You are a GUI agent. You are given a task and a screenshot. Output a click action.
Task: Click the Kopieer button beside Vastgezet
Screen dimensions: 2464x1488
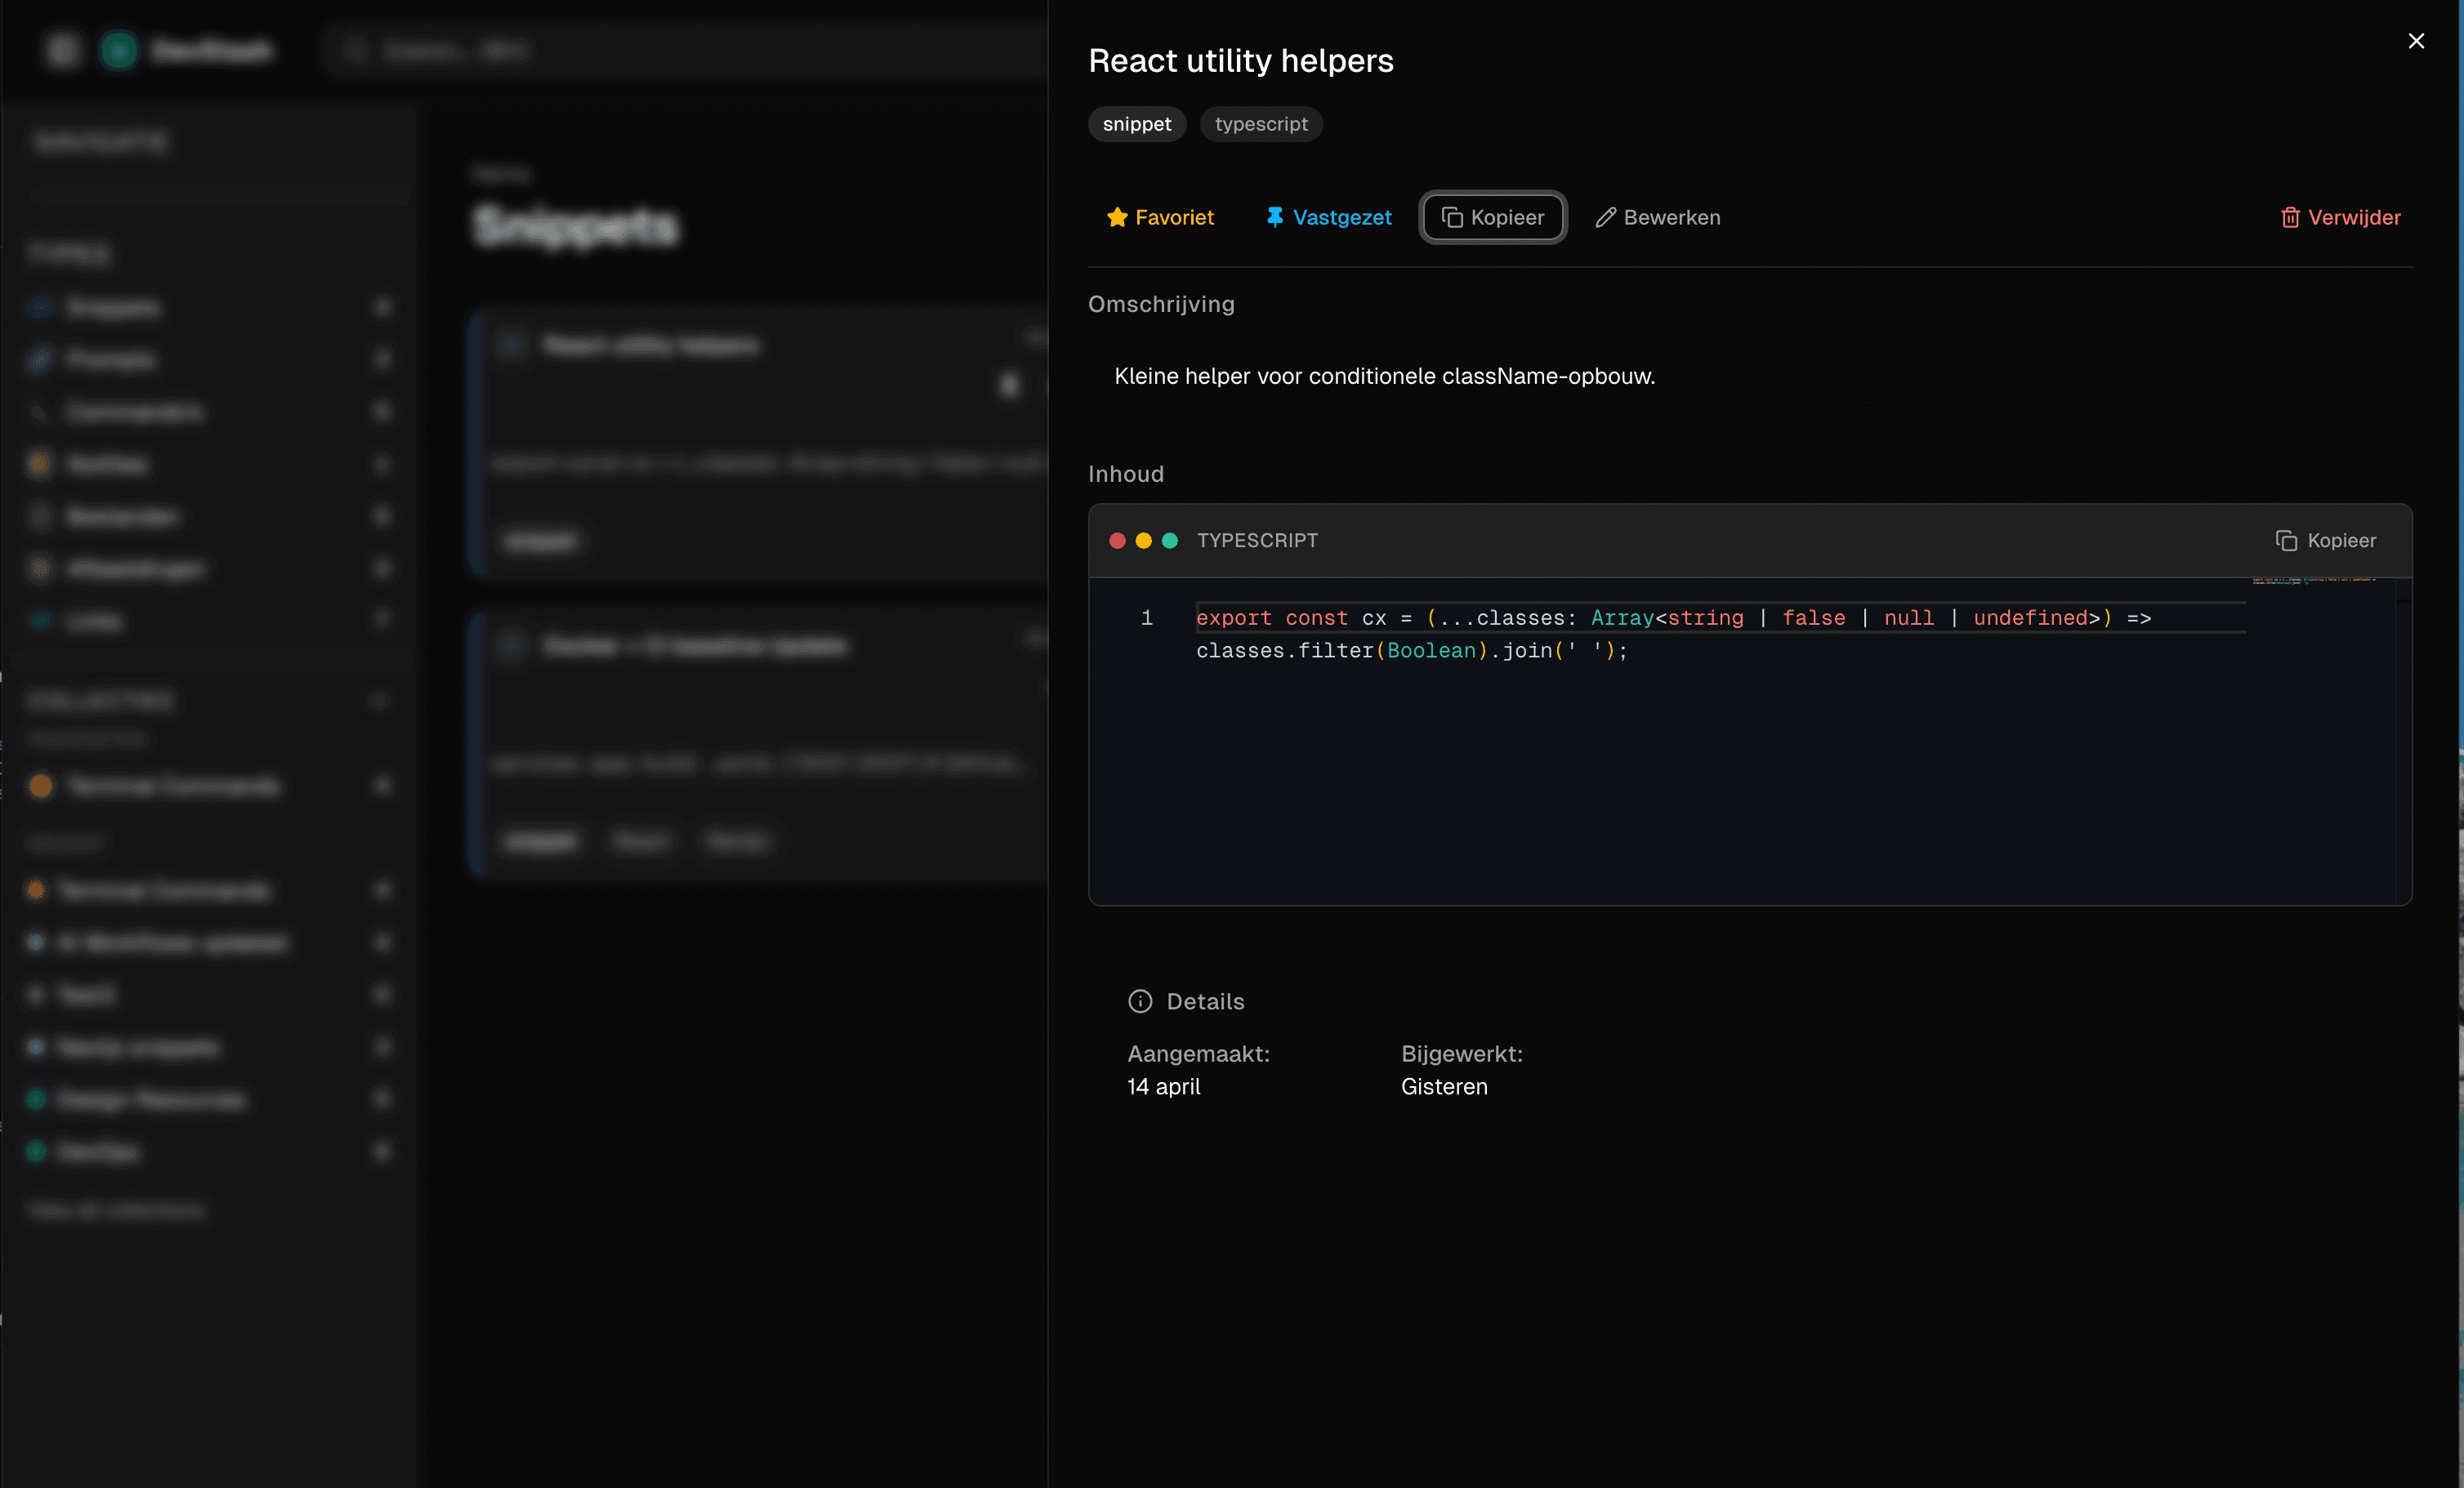(x=1492, y=217)
